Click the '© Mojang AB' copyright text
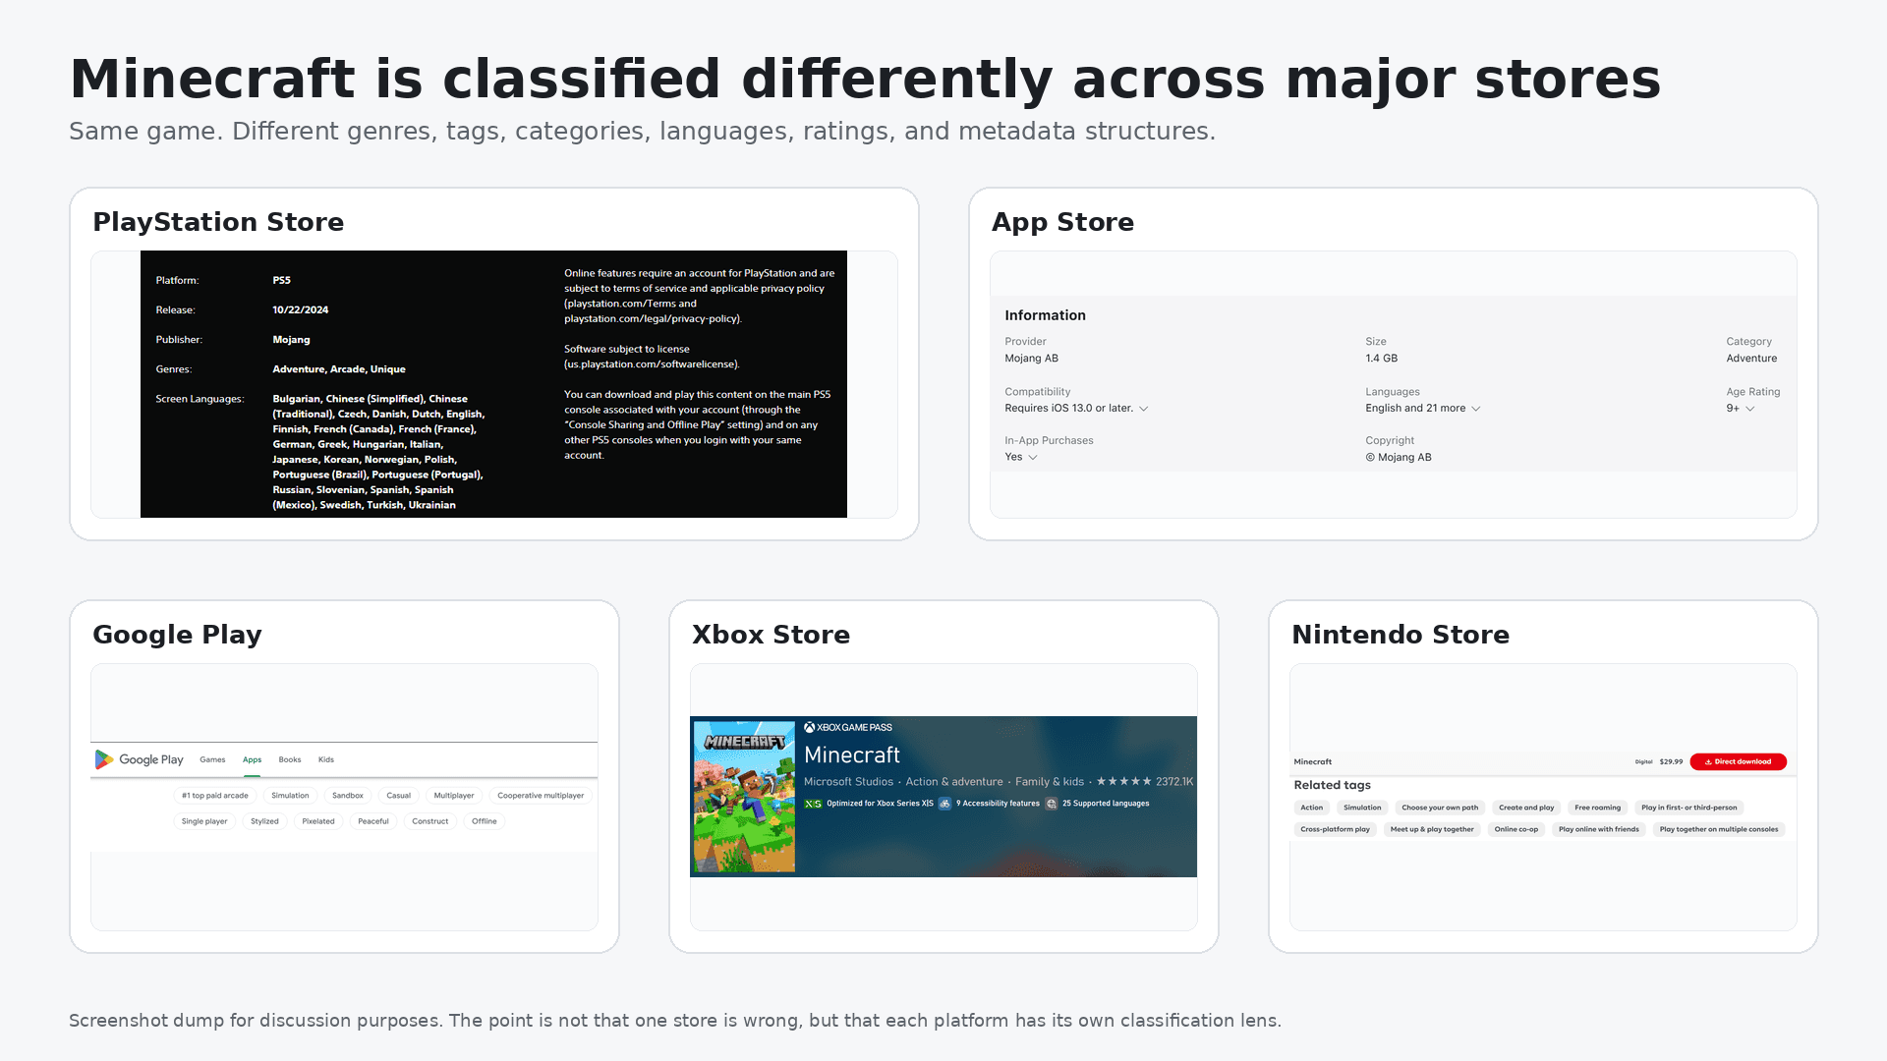Screen dimensions: 1887x1061 click(x=1399, y=458)
